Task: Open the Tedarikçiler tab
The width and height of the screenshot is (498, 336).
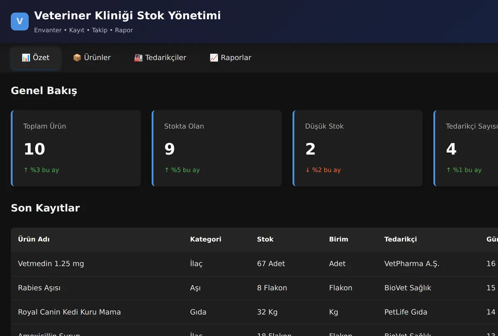Action: [160, 58]
